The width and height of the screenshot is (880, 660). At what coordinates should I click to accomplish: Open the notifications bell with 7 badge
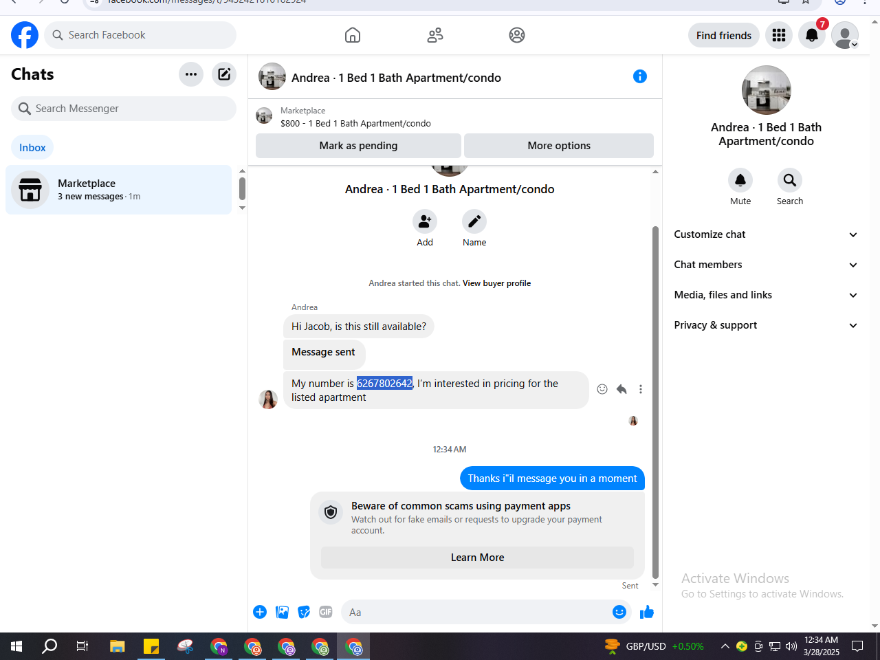(812, 35)
